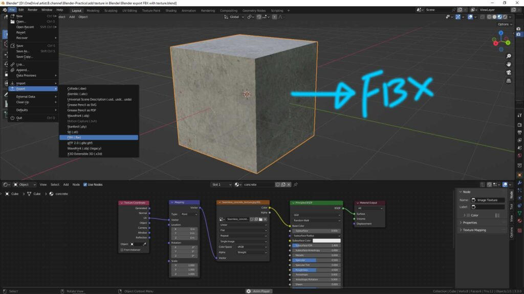Click the hand pan-view icon

click(509, 64)
